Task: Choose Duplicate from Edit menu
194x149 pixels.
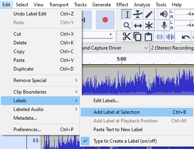Action: point(41,69)
